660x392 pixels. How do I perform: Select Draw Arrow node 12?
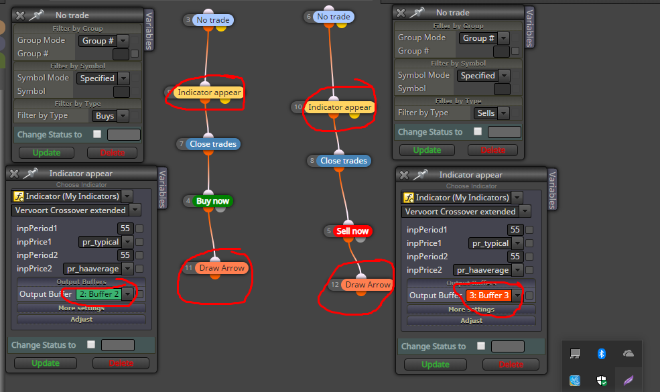367,285
